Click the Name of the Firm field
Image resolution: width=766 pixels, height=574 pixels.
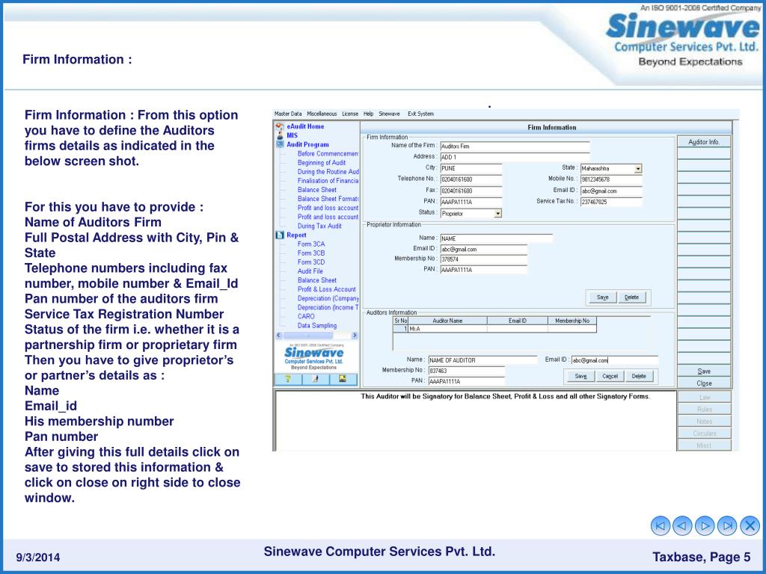[x=515, y=146]
